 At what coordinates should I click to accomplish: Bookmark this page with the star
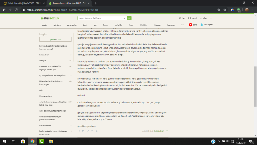point(225,10)
